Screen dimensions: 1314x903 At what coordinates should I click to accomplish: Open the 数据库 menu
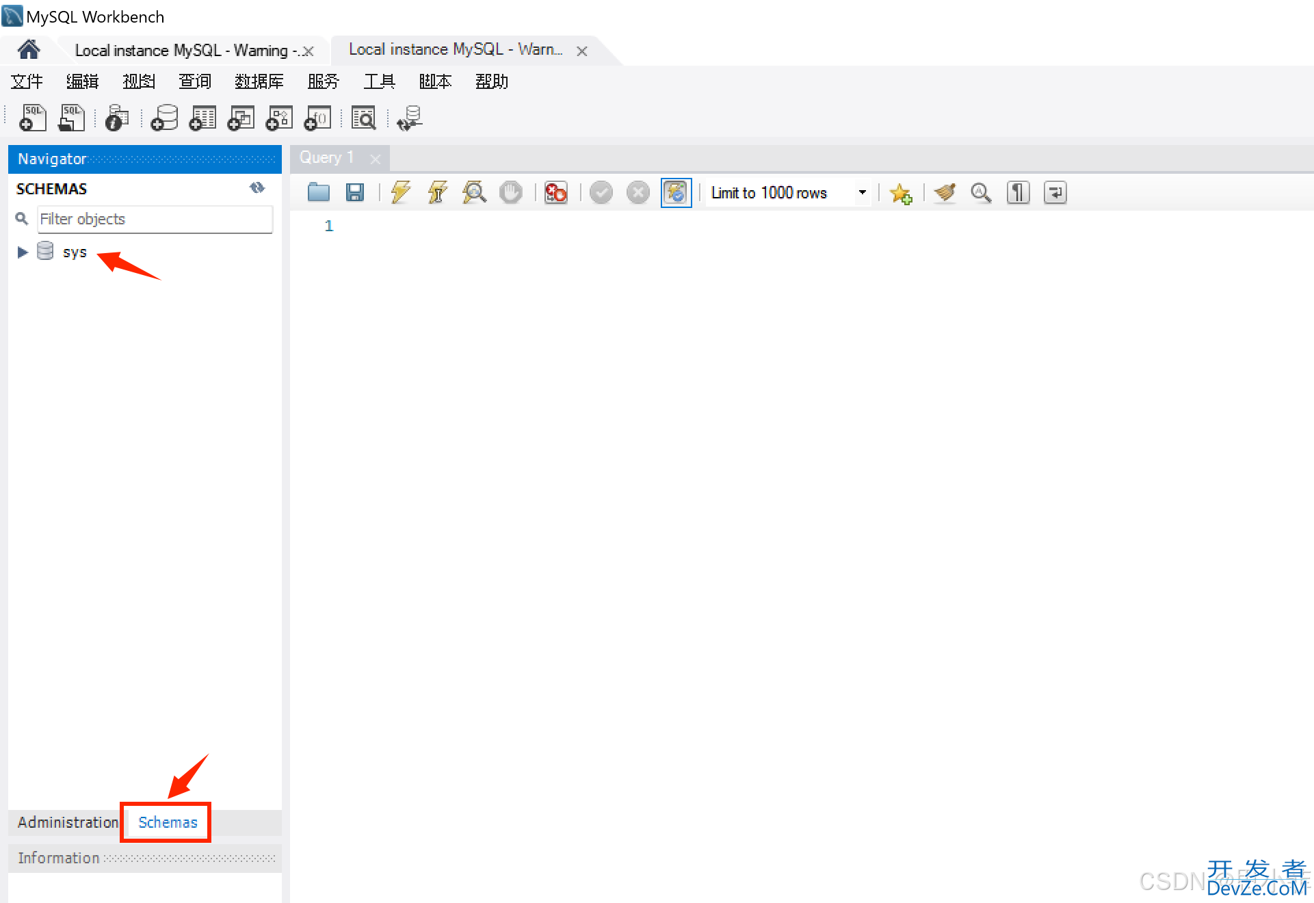click(259, 81)
